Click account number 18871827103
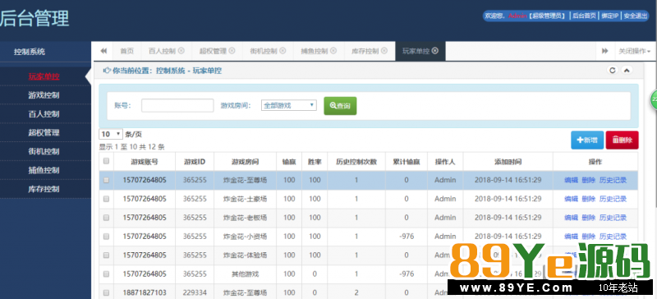The height and width of the screenshot is (299, 657). coord(145,292)
